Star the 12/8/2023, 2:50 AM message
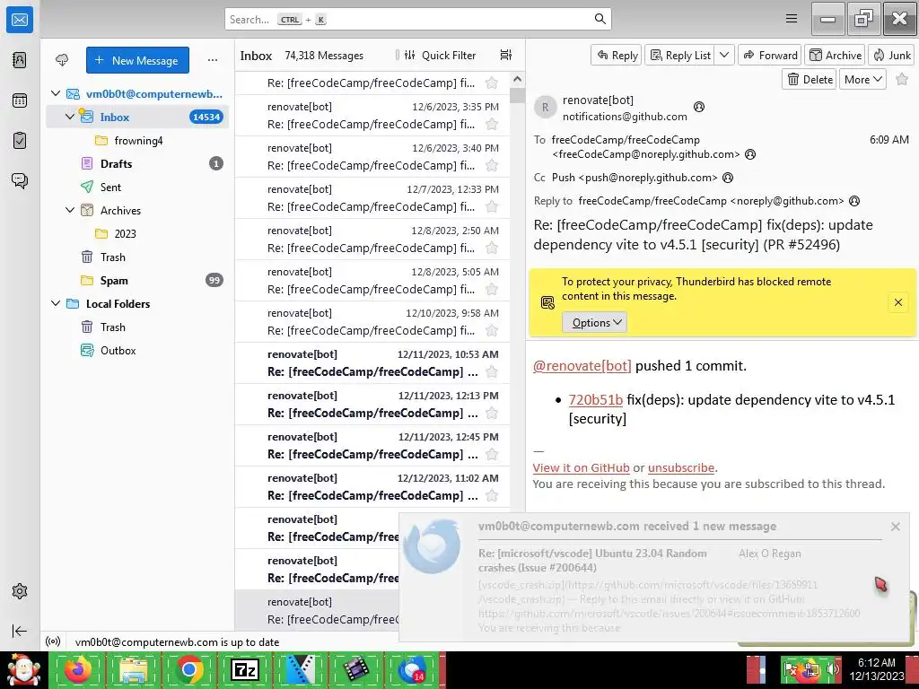 [492, 249]
